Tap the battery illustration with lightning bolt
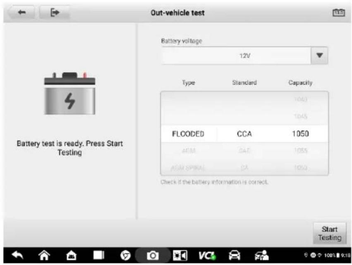Screen dimensions: 352x265 (x=69, y=94)
